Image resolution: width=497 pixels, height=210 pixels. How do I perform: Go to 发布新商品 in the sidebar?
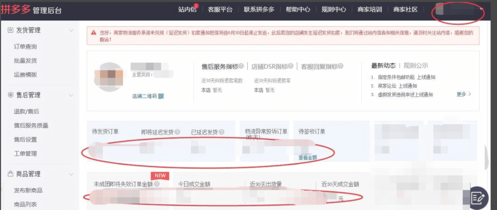coord(28,191)
